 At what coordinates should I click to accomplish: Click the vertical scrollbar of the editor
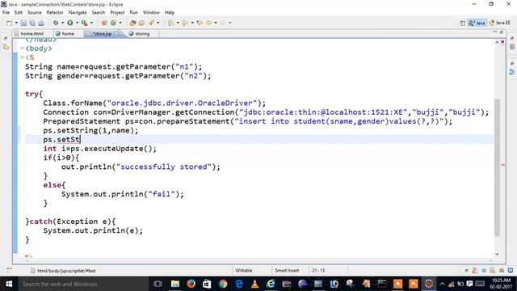[x=497, y=167]
